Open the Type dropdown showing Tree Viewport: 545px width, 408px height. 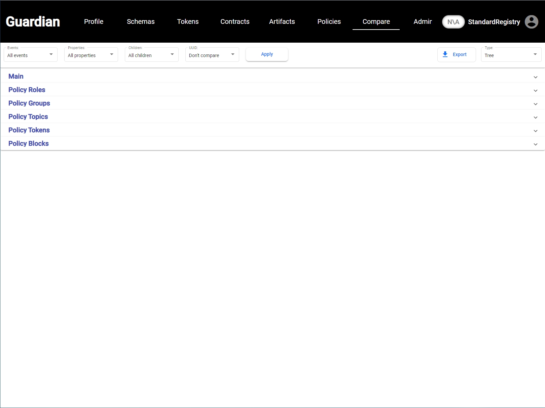coord(511,55)
